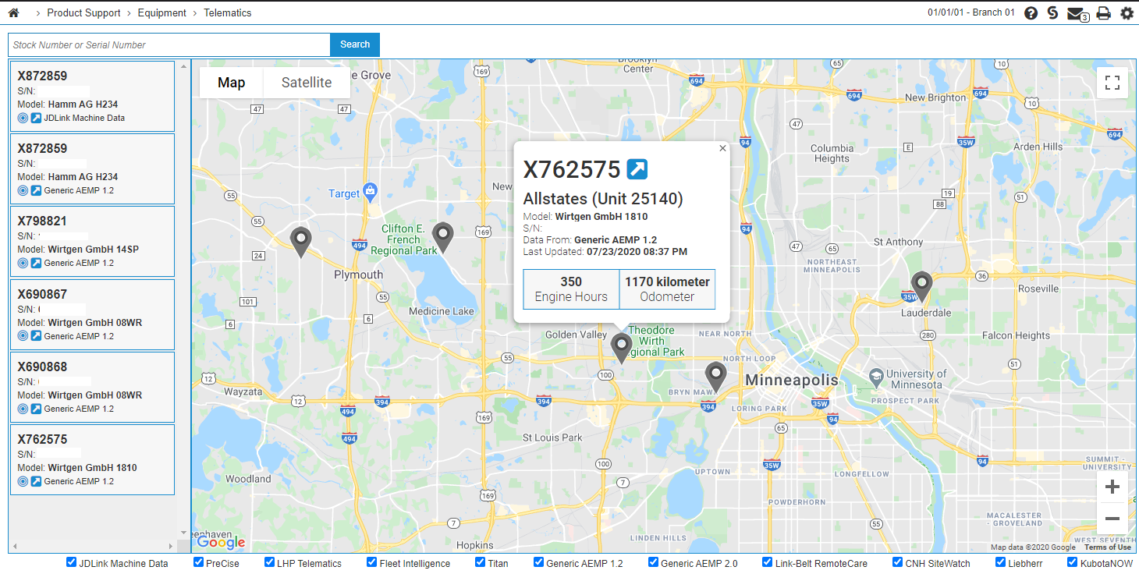Select the 350 Engine Hours box
Screen dimensions: 1139x588
coord(571,289)
